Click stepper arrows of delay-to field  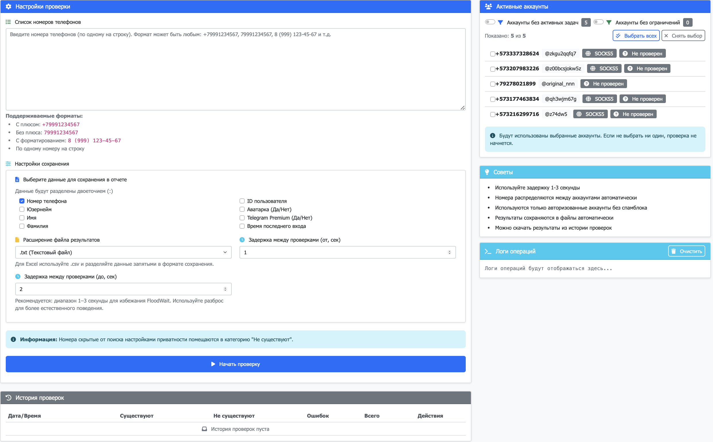pyautogui.click(x=225, y=289)
